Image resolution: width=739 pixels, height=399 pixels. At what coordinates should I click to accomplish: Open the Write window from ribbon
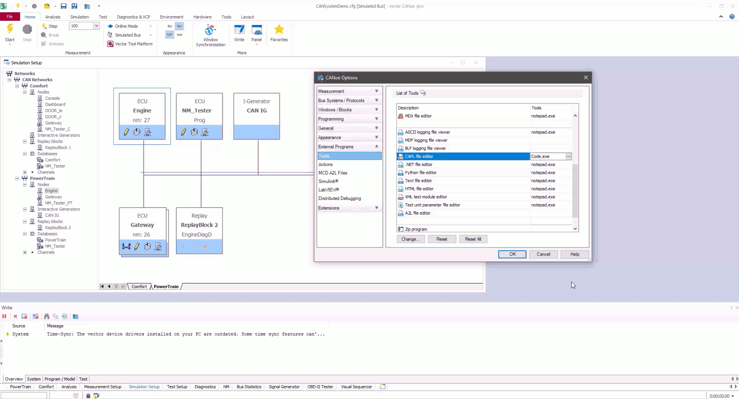pos(239,33)
